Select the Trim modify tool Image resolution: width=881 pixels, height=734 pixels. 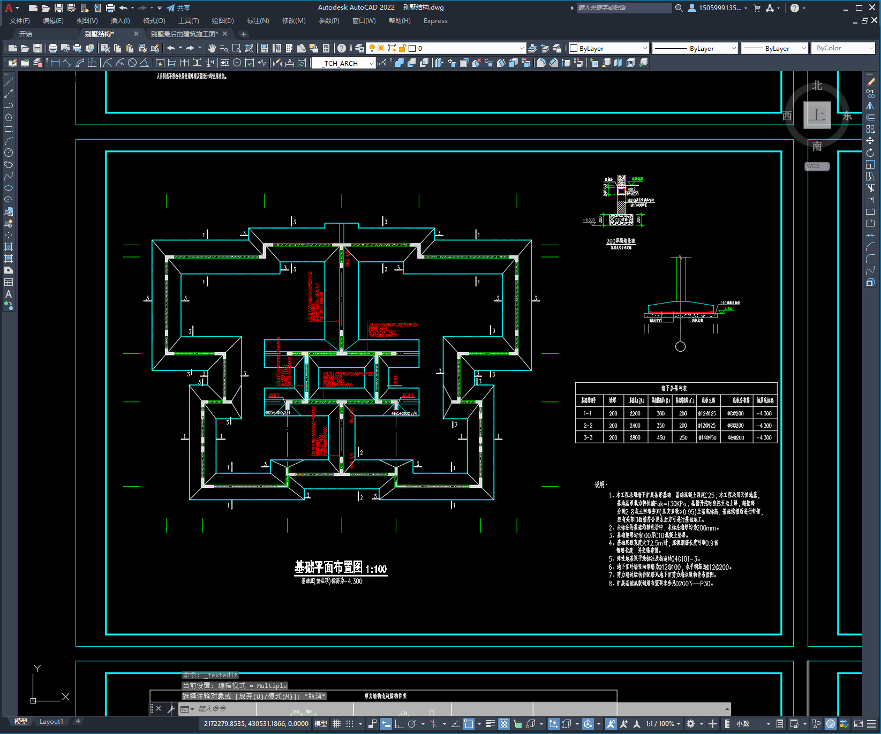tap(870, 188)
